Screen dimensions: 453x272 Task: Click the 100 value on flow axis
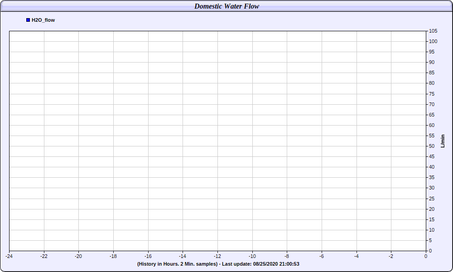[433, 41]
